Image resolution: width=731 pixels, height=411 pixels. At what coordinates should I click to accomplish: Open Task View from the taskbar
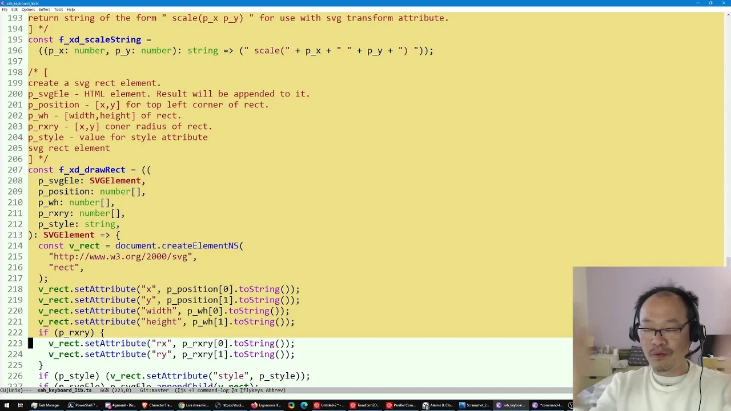tap(20, 405)
